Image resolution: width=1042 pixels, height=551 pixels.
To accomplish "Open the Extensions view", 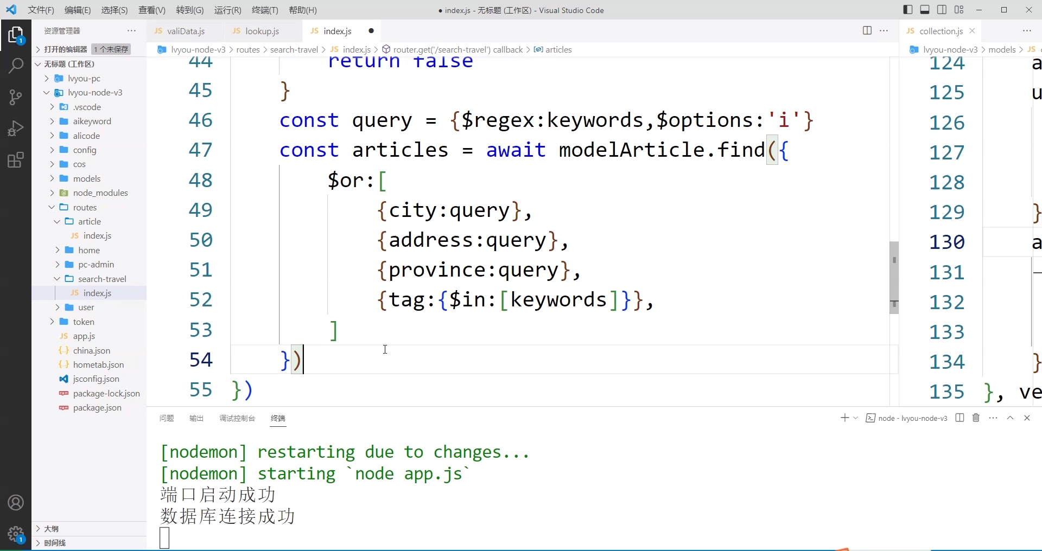I will (15, 159).
